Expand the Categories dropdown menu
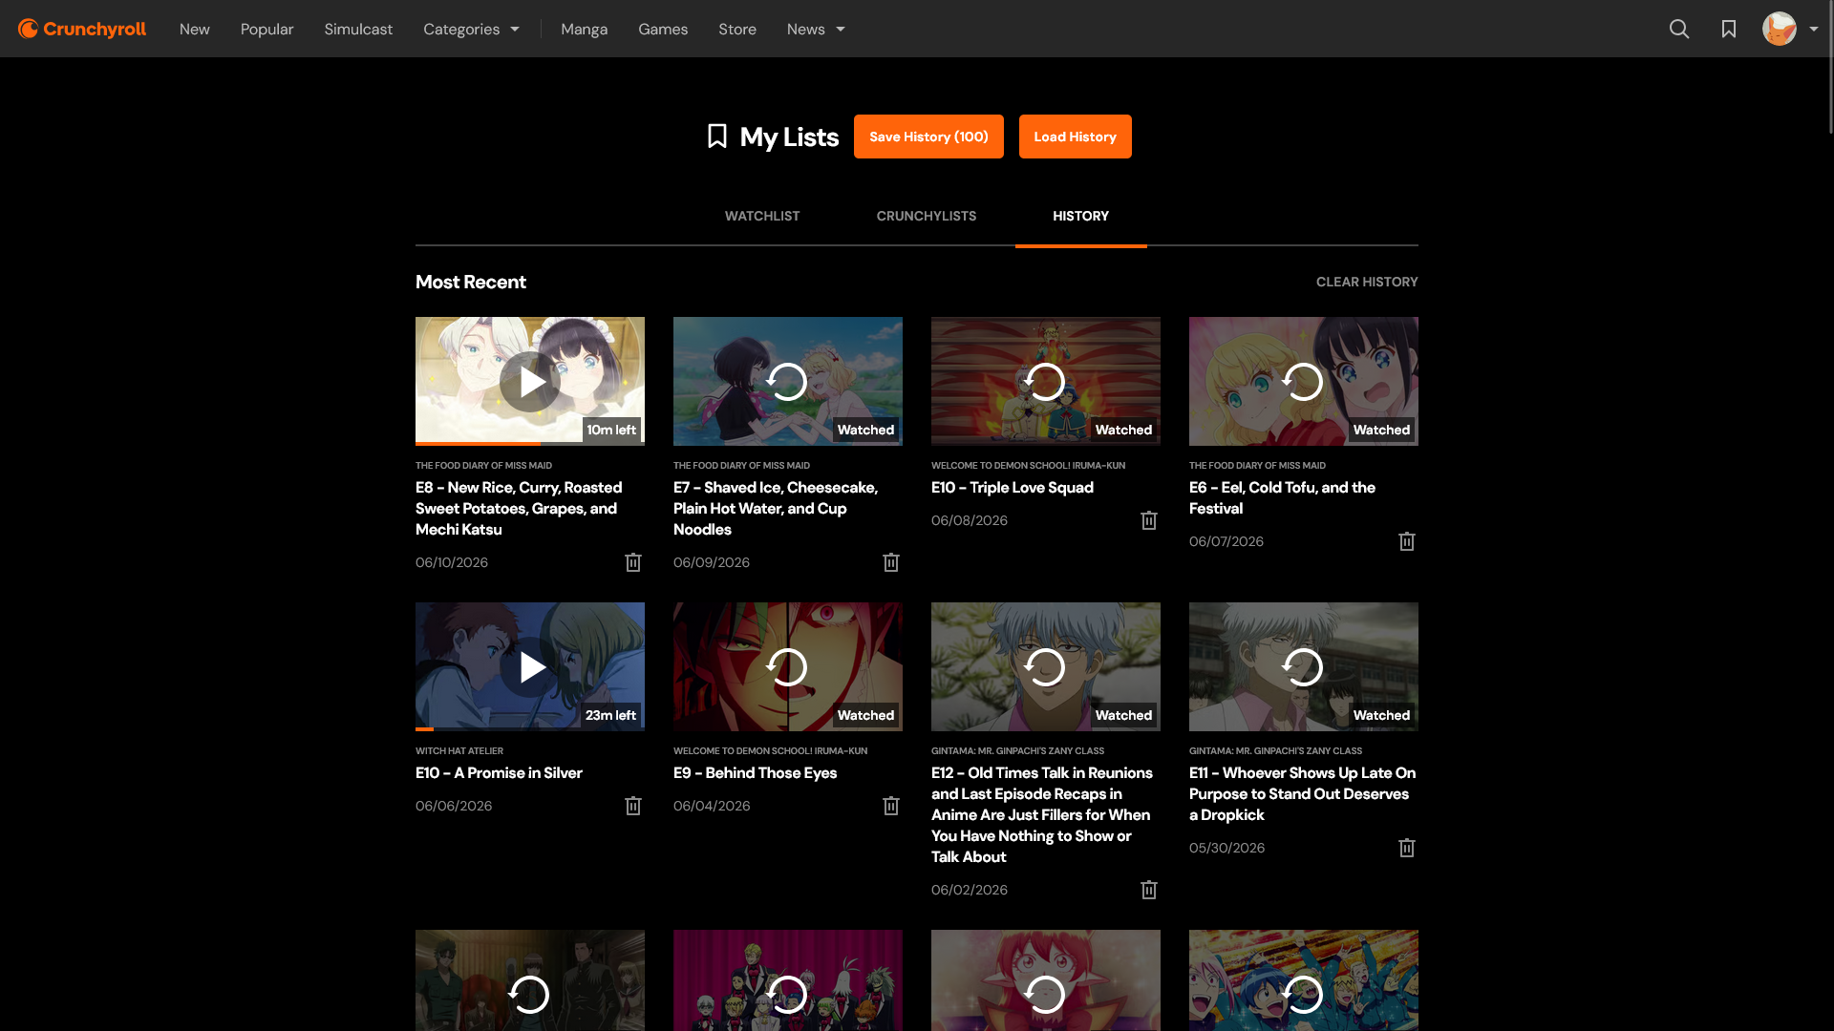 click(x=472, y=29)
